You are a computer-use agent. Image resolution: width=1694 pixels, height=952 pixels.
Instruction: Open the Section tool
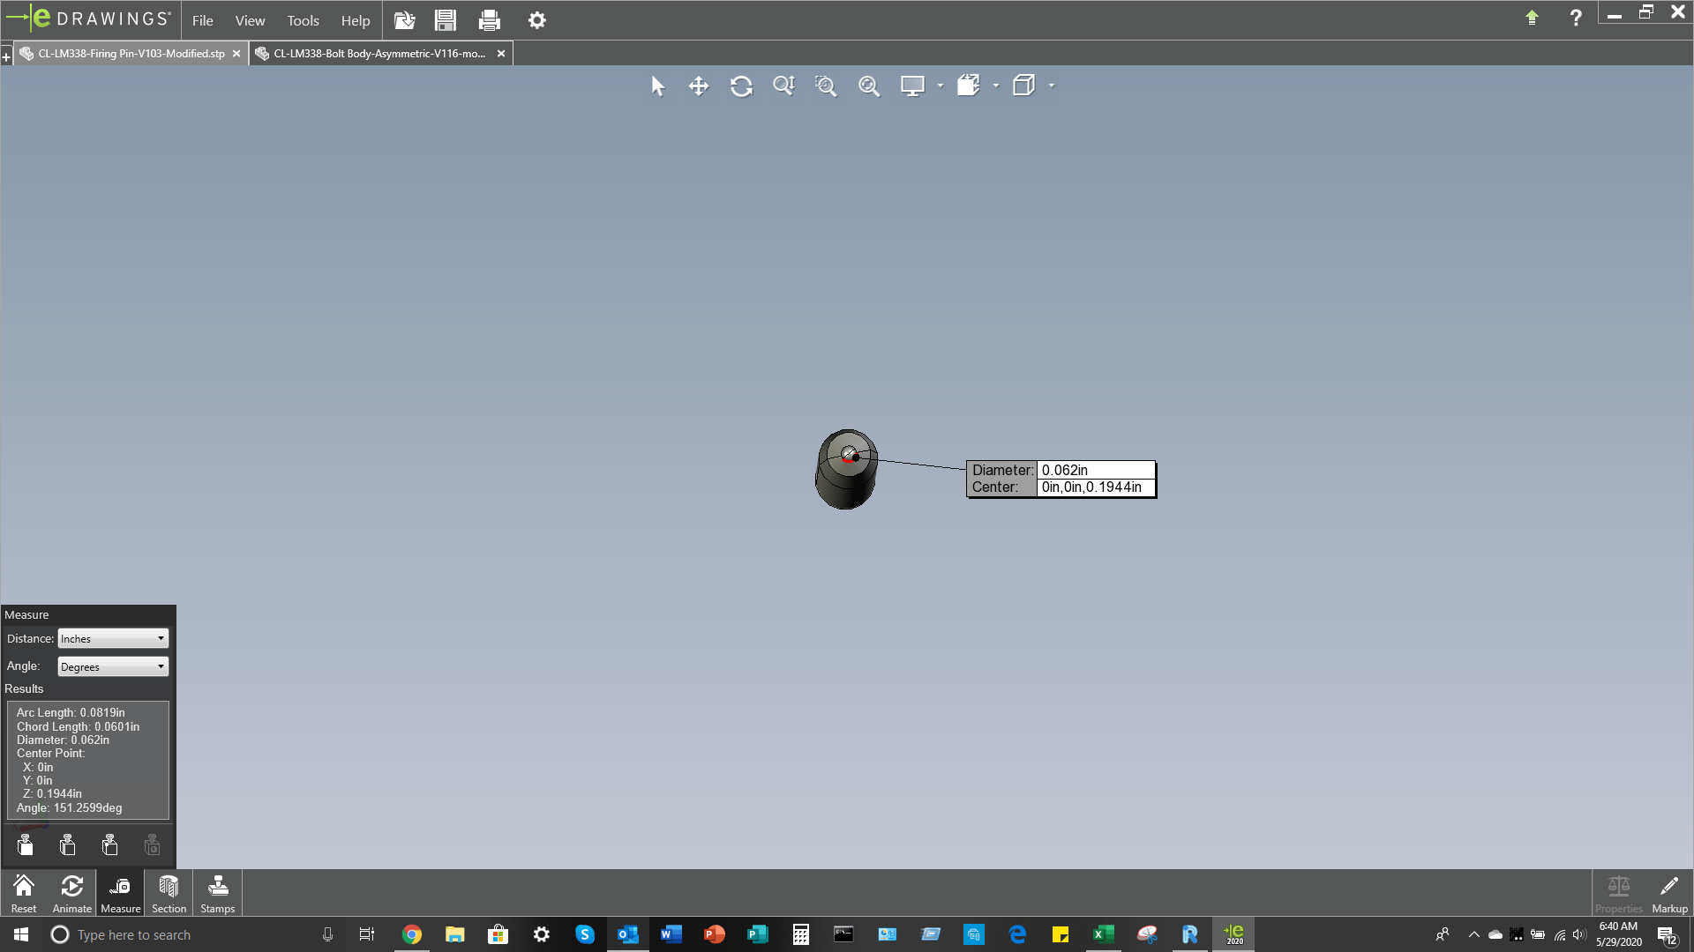click(169, 893)
